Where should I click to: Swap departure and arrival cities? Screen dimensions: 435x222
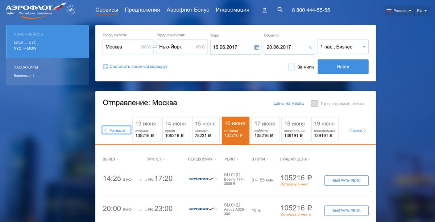click(x=155, y=47)
